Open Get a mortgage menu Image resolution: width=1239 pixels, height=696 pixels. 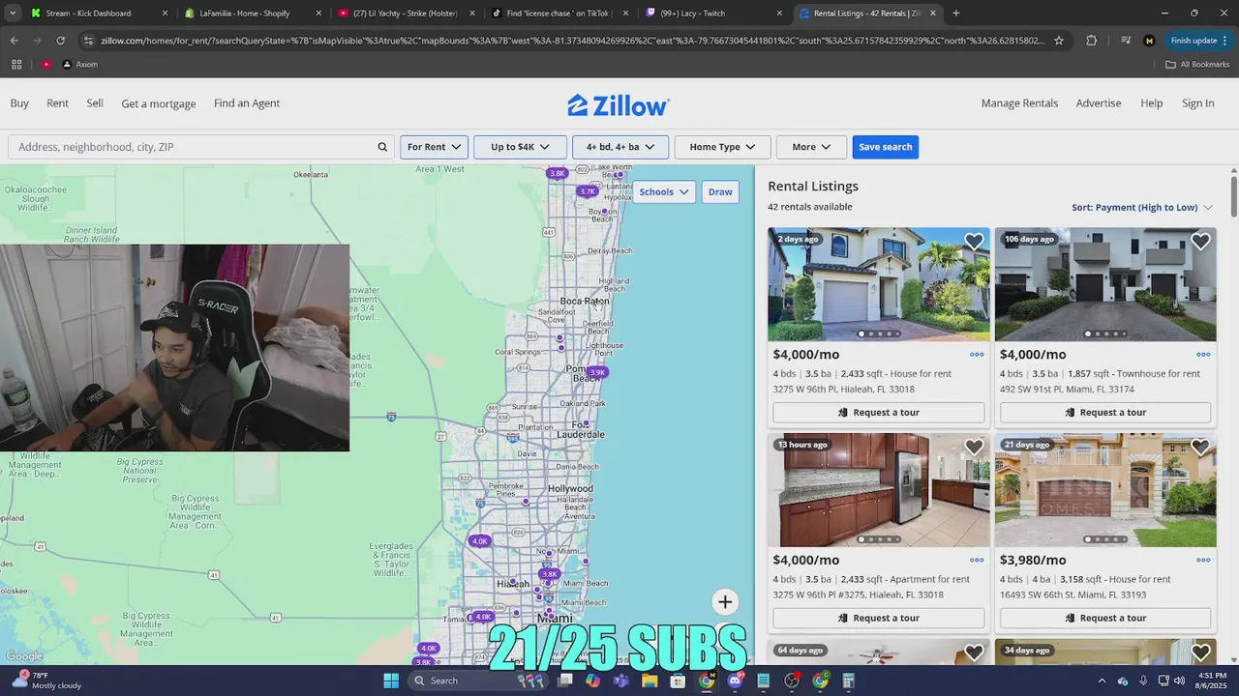(x=159, y=103)
